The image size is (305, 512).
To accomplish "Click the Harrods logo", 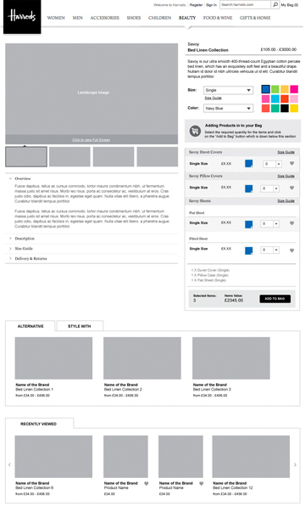I will tap(22, 17).
